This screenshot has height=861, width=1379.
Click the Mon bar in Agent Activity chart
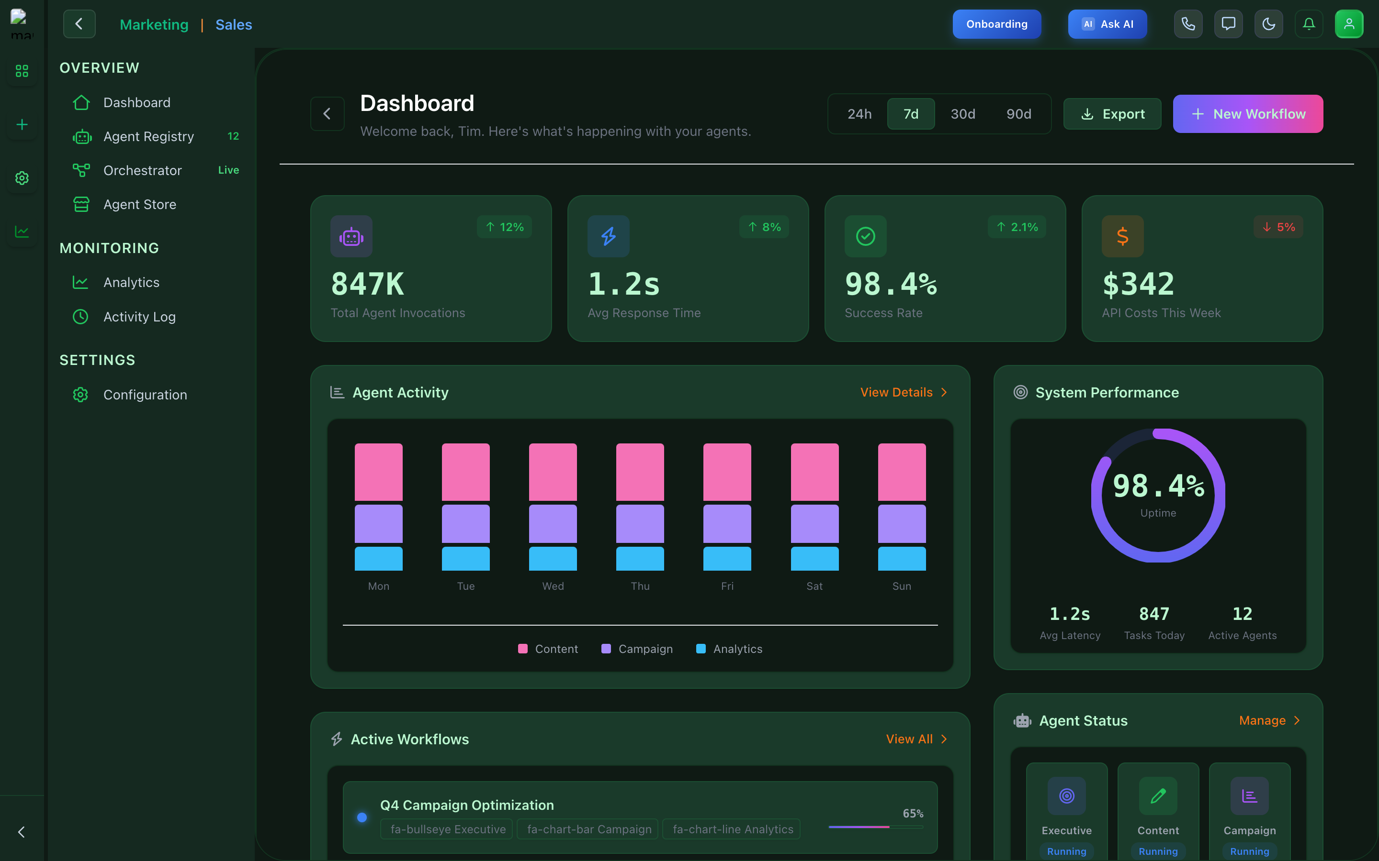[378, 507]
